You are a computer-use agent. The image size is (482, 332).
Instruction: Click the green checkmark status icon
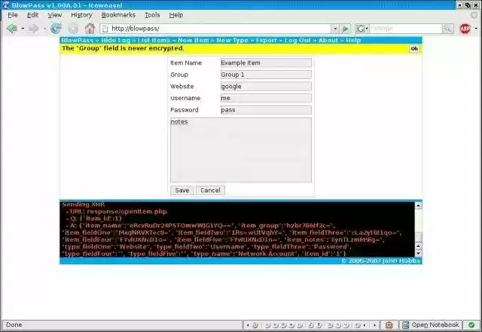click(x=471, y=324)
